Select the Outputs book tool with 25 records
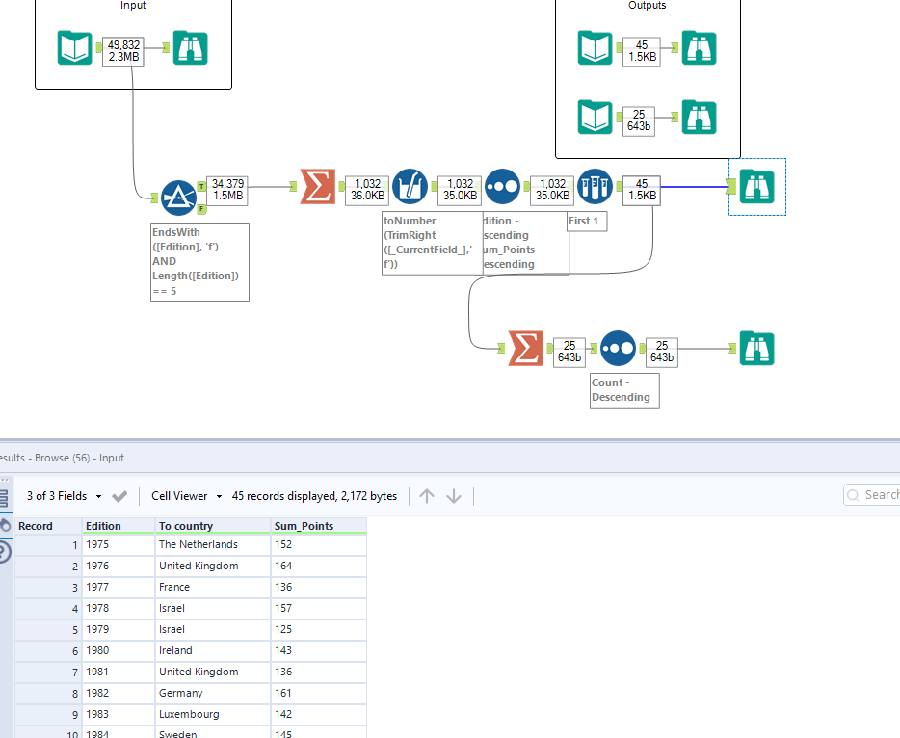 tap(596, 118)
